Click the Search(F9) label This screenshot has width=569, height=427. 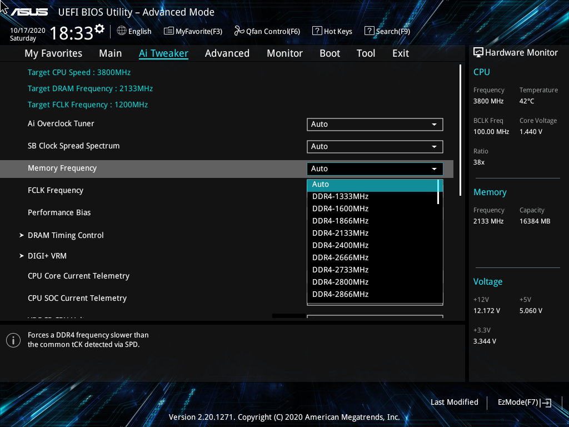(393, 31)
